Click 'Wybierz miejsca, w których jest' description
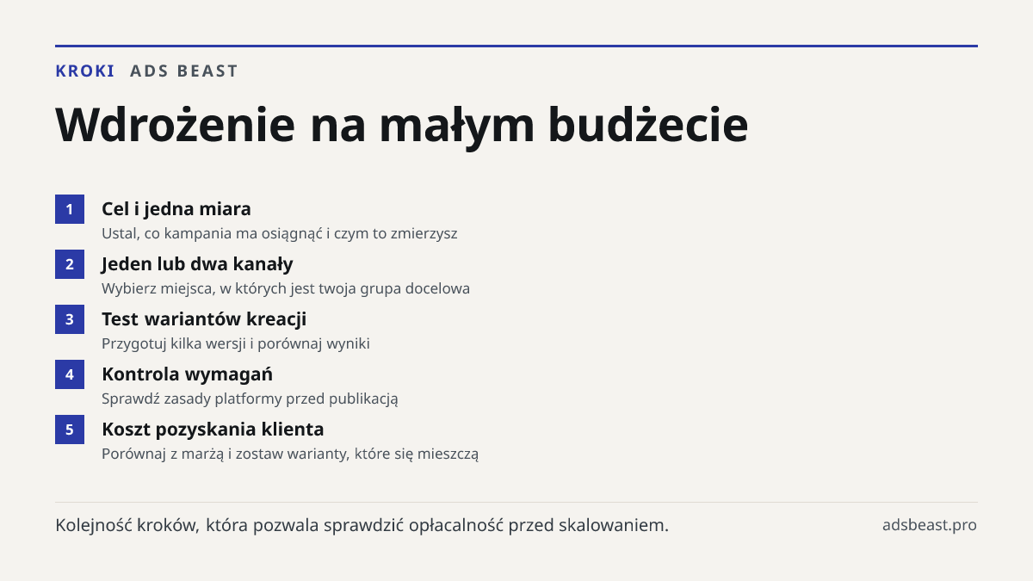The width and height of the screenshot is (1033, 581). [286, 288]
